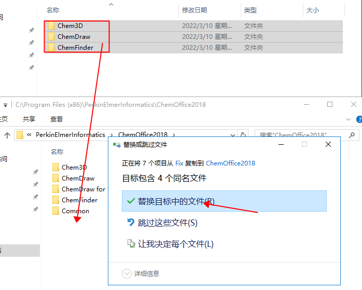Select Chem3D folder in the upper window
Screen dimensions: 362x290
pos(193,25)
